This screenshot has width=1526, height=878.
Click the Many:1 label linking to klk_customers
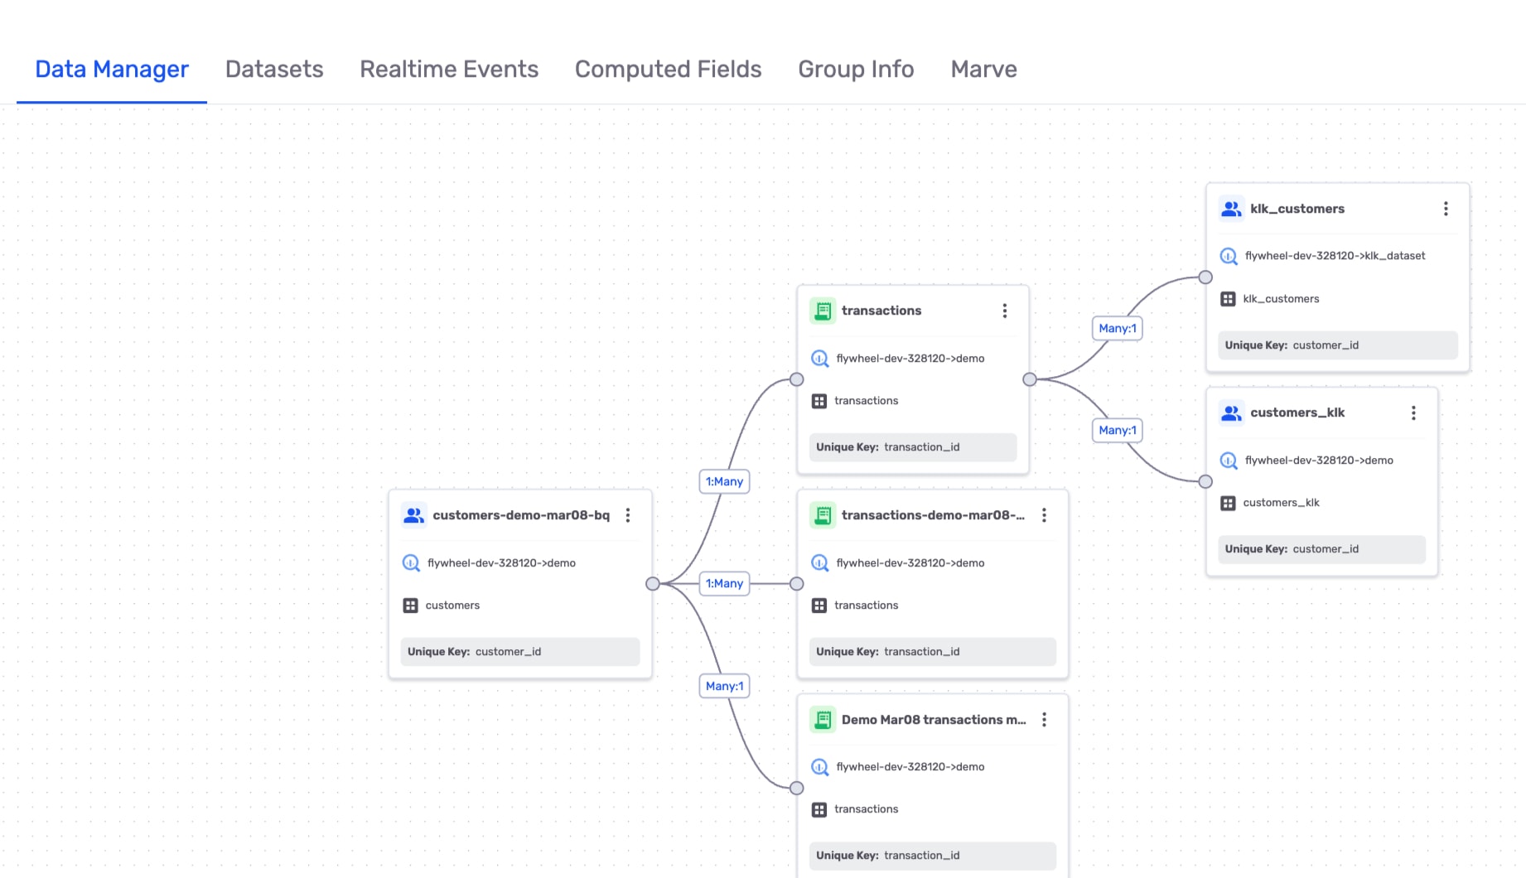(1117, 328)
